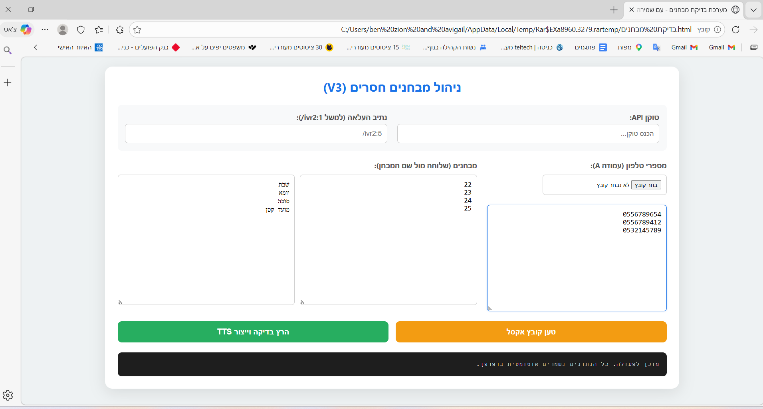
Task: Open the tab actions chevron dropdown
Action: click(x=753, y=10)
